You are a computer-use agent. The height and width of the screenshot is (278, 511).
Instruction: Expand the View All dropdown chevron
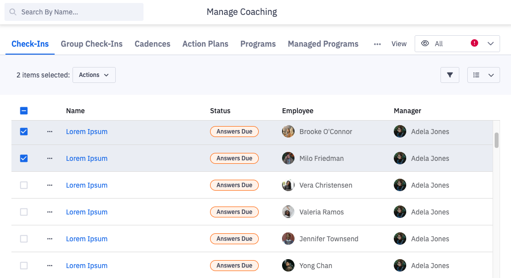(491, 44)
